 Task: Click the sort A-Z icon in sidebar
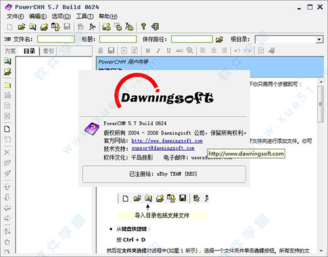[7, 231]
